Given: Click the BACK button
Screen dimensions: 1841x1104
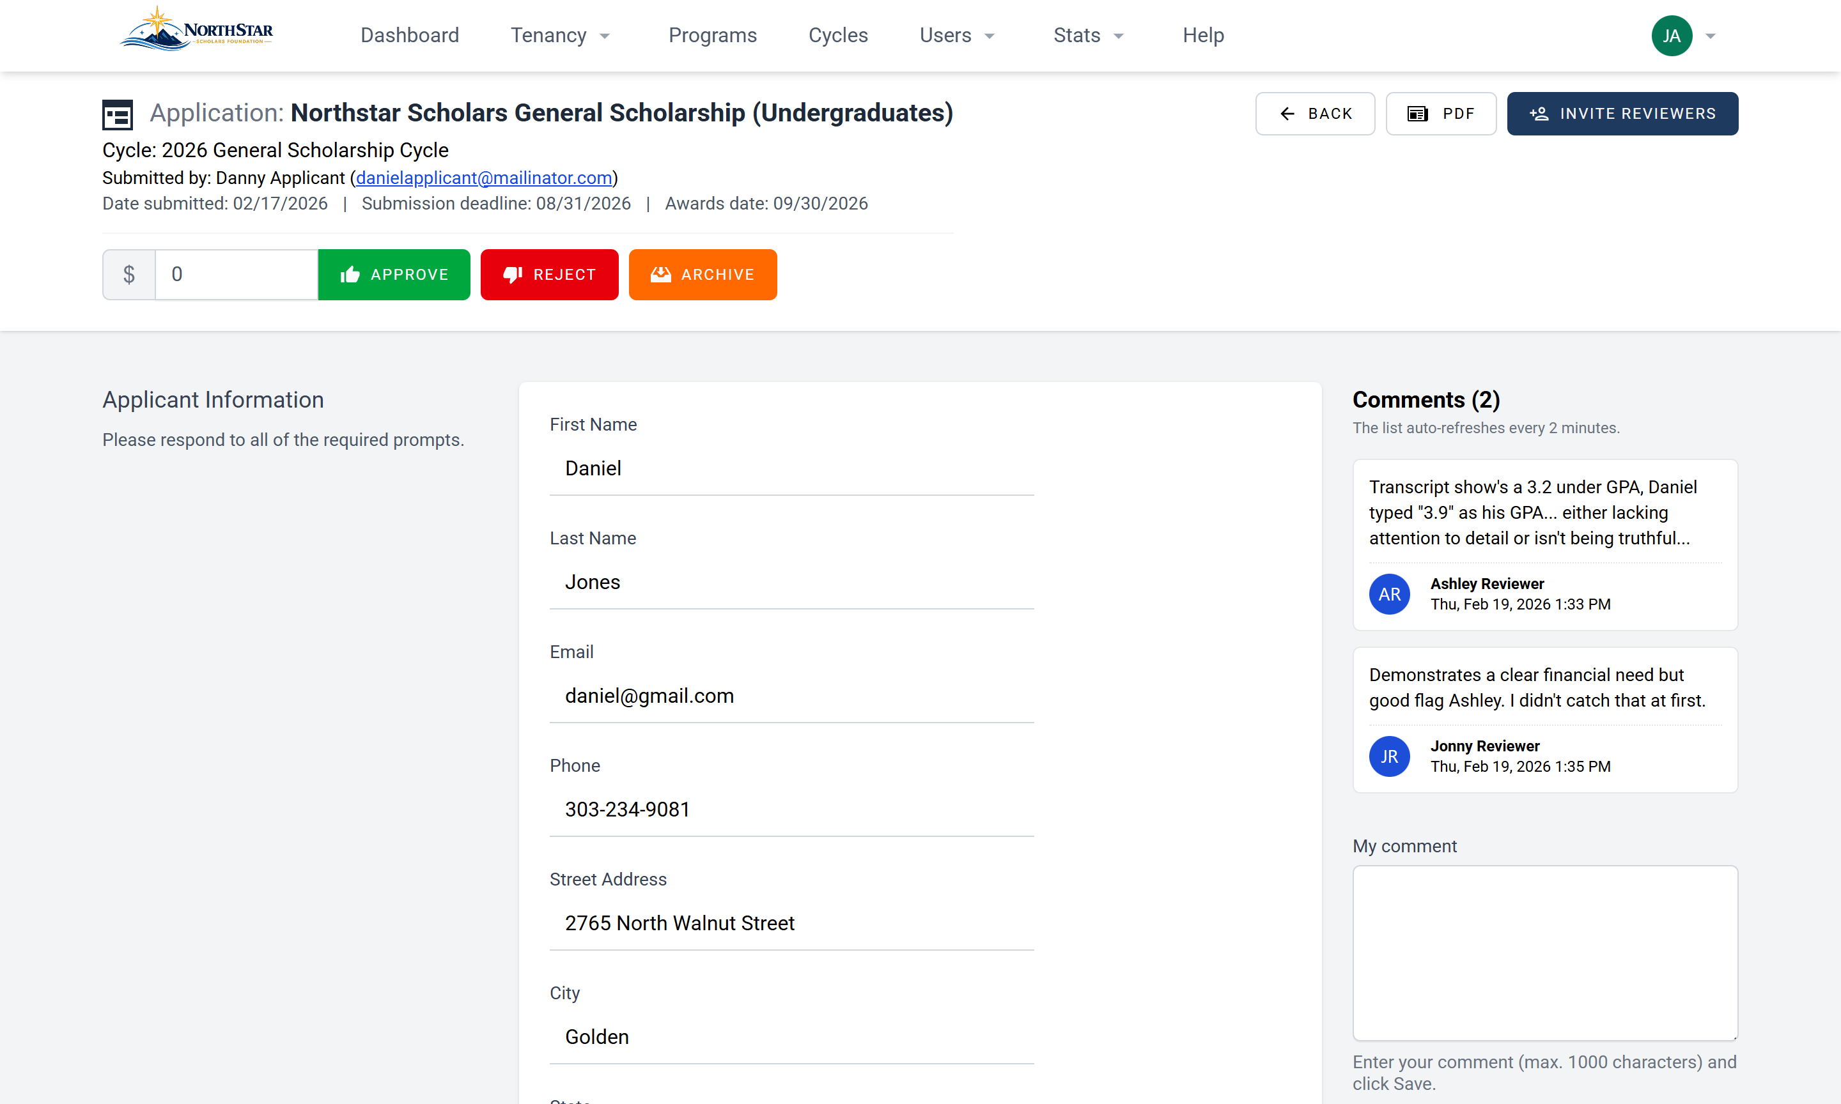Looking at the screenshot, I should [1315, 114].
